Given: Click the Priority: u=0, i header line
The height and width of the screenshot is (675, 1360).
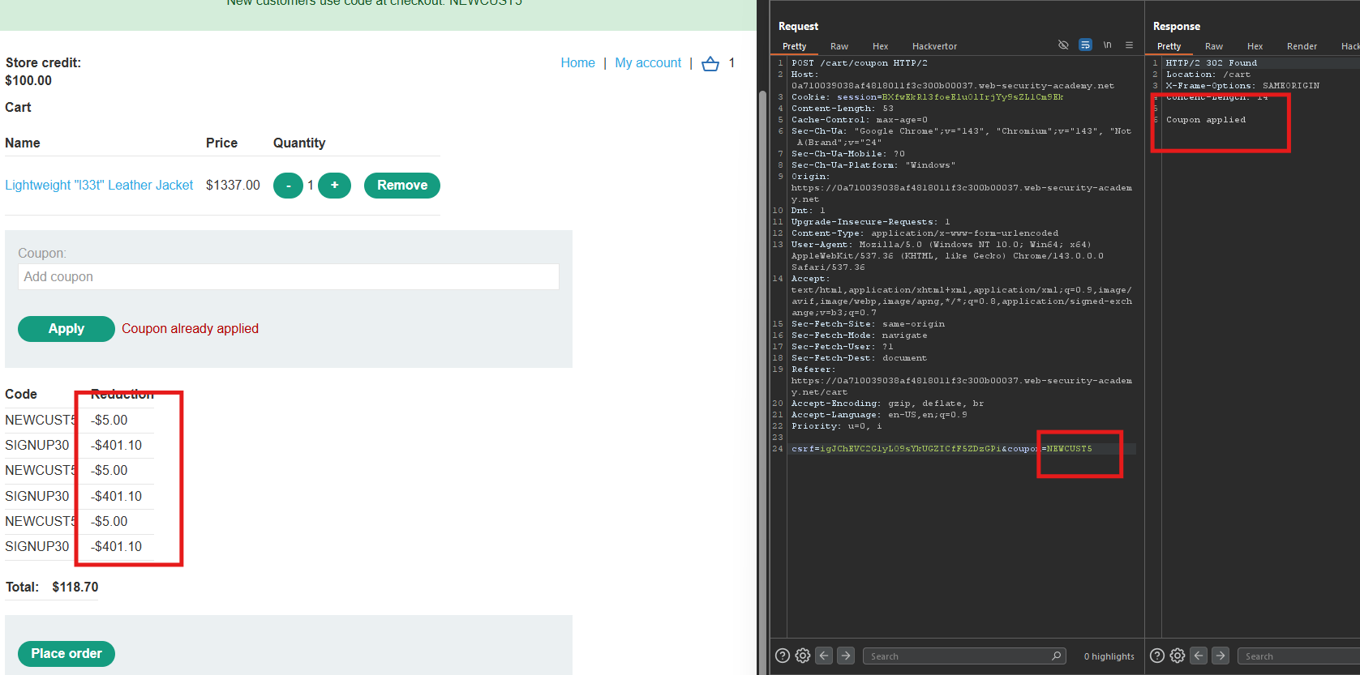Looking at the screenshot, I should pos(837,426).
